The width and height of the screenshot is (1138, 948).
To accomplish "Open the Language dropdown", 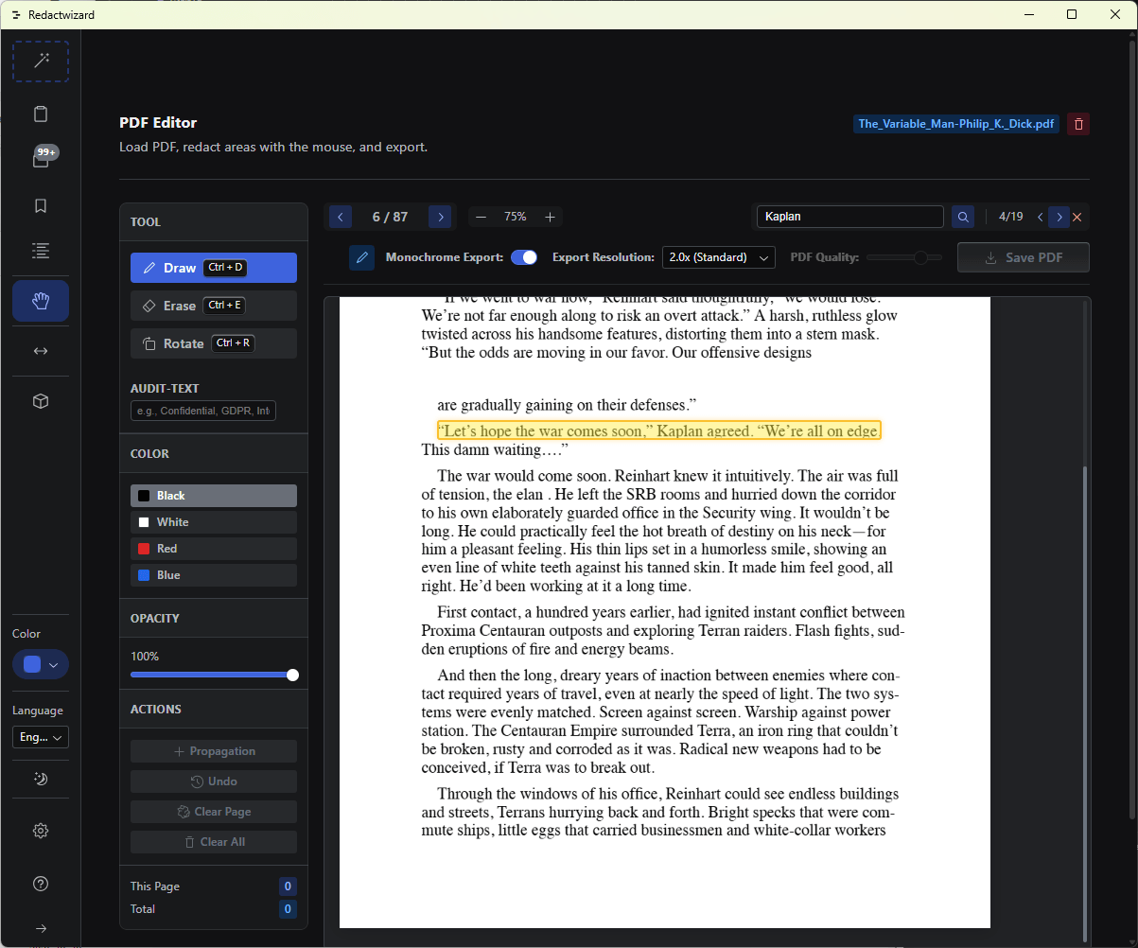I will coord(41,737).
